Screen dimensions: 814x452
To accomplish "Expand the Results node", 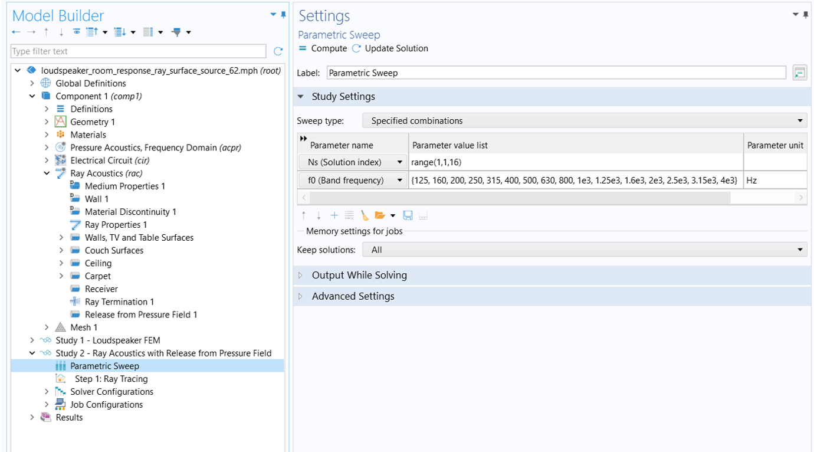I will [x=32, y=418].
